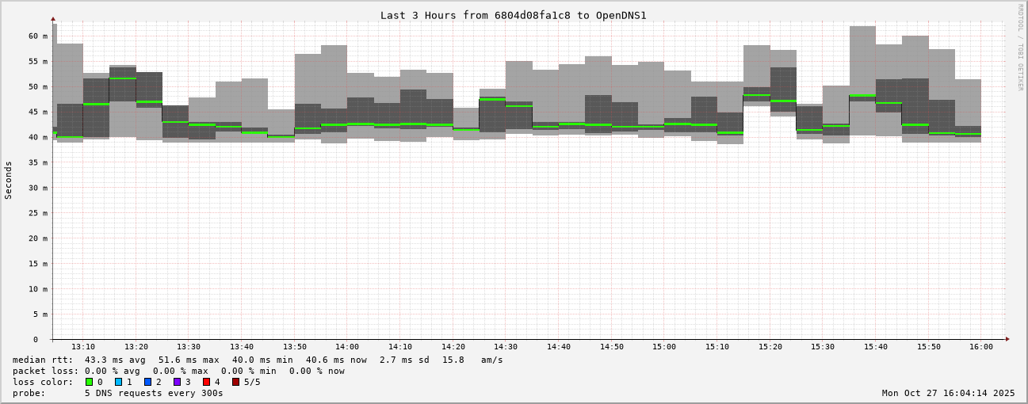This screenshot has height=404, width=1028.
Task: Click the 16:00 time axis label
Action: pyautogui.click(x=981, y=347)
